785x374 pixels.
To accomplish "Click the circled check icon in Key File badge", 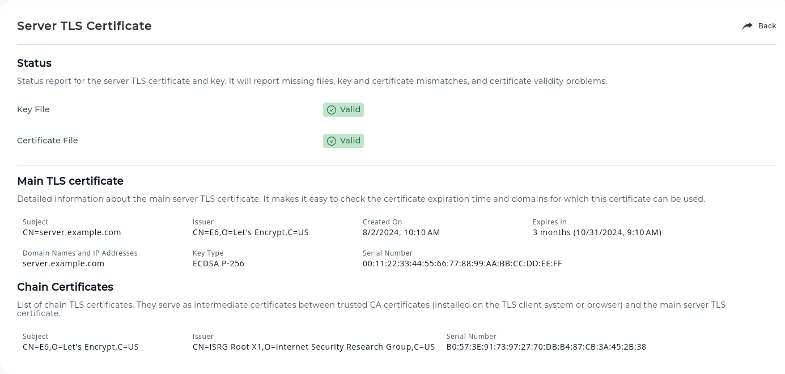I will tap(331, 109).
